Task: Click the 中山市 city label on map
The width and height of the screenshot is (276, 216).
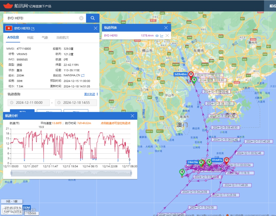Action: pos(169,95)
